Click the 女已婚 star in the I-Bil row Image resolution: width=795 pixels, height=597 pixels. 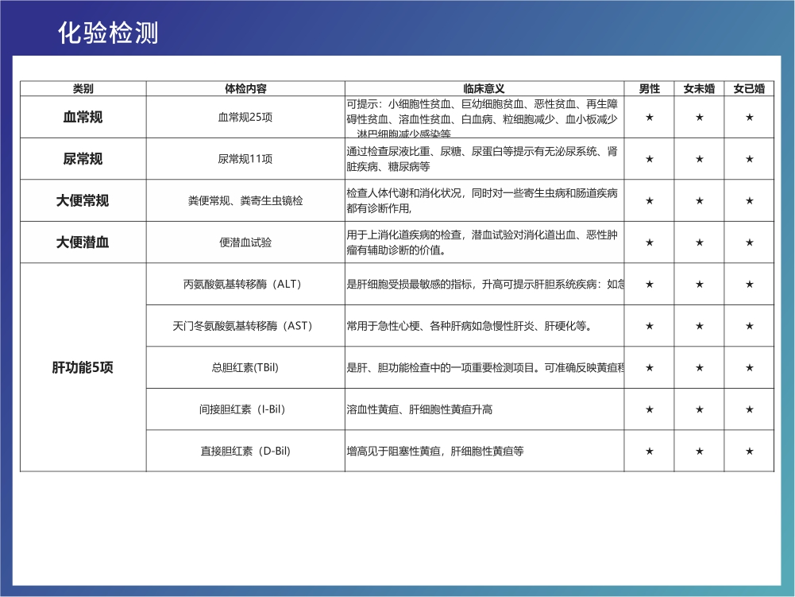[750, 409]
